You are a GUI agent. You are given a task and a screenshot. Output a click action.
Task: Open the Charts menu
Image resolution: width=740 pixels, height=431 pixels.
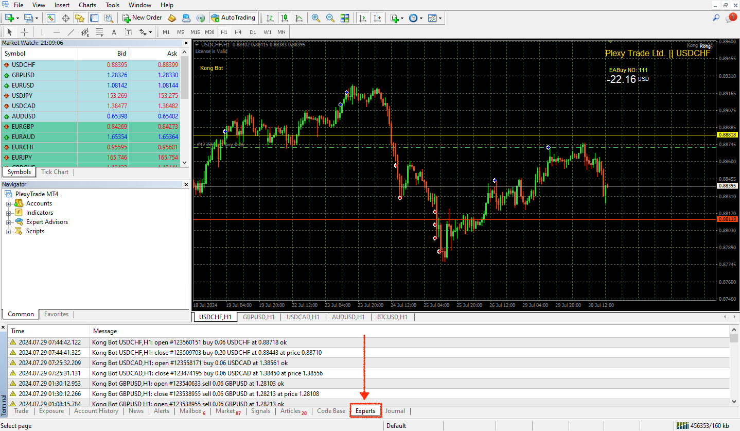[87, 5]
